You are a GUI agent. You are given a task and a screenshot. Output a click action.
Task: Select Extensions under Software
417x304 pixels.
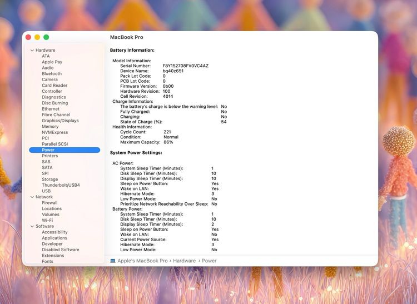(x=53, y=255)
